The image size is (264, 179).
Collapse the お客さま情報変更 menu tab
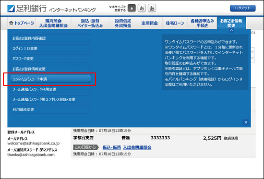[231, 23]
